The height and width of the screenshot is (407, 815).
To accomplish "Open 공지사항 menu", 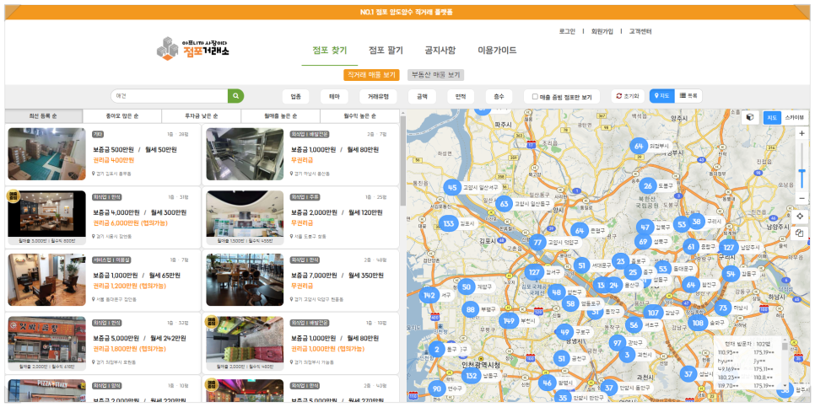I will click(440, 51).
